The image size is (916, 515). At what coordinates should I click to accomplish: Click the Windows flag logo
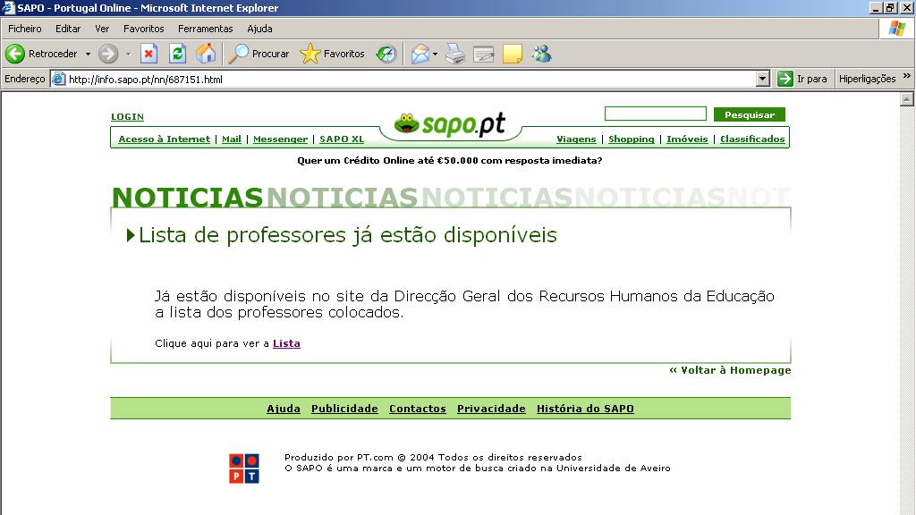896,28
